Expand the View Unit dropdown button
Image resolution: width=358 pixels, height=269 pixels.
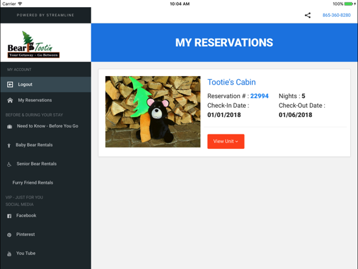(226, 142)
